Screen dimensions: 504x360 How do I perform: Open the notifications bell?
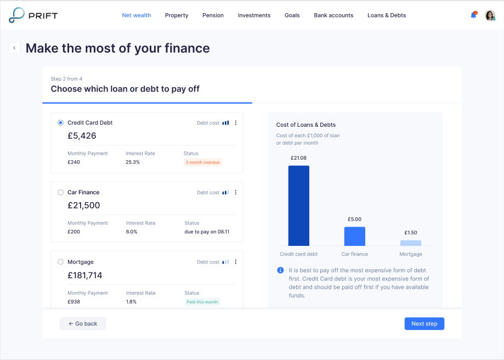473,15
